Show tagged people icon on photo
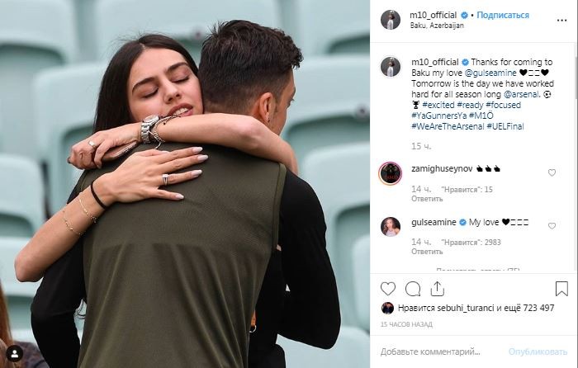 coord(15,354)
